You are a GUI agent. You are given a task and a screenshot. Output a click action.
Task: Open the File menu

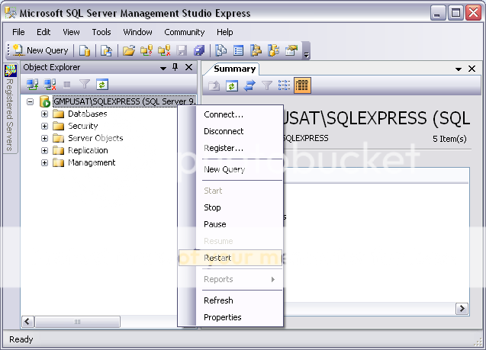[x=18, y=32]
